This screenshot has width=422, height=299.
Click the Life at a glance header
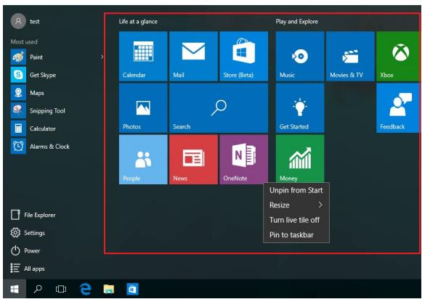pyautogui.click(x=138, y=22)
